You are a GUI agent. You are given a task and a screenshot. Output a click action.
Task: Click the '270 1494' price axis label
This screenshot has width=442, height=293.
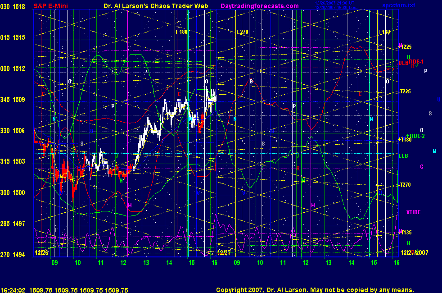[13, 254]
